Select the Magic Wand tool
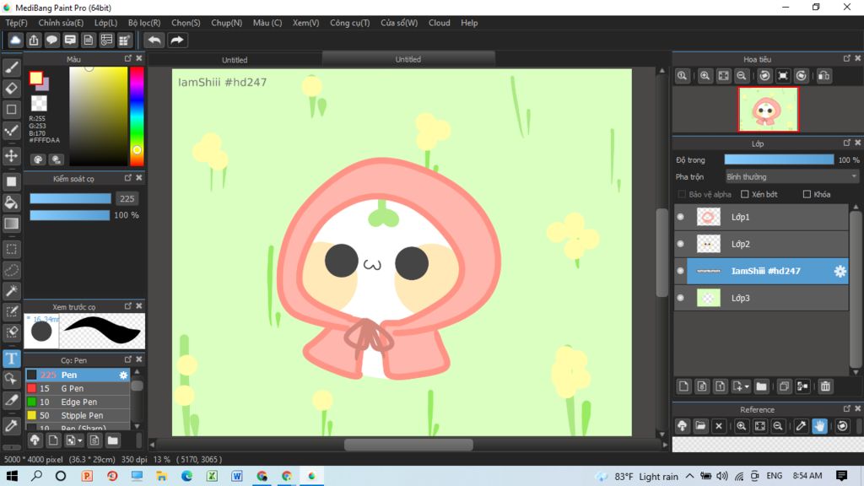This screenshot has width=864, height=486. click(x=12, y=291)
